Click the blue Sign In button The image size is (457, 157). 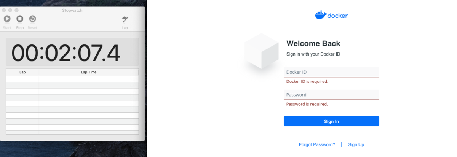pyautogui.click(x=331, y=121)
